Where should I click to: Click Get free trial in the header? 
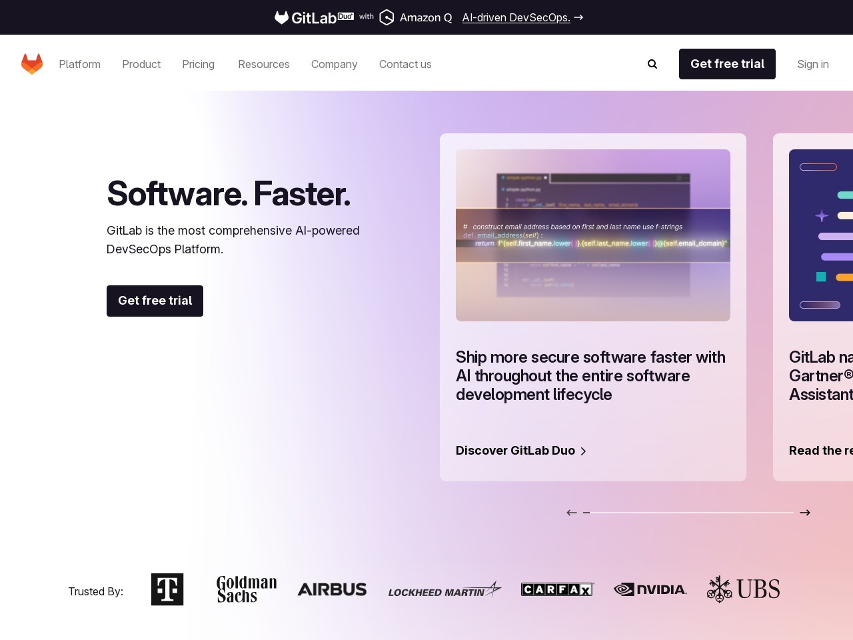[x=727, y=64]
